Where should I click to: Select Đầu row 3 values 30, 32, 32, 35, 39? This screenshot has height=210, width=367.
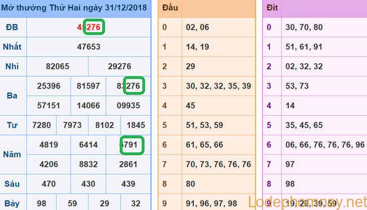(x=219, y=86)
